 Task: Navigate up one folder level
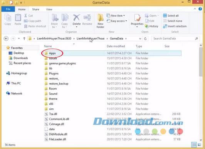point(24,39)
